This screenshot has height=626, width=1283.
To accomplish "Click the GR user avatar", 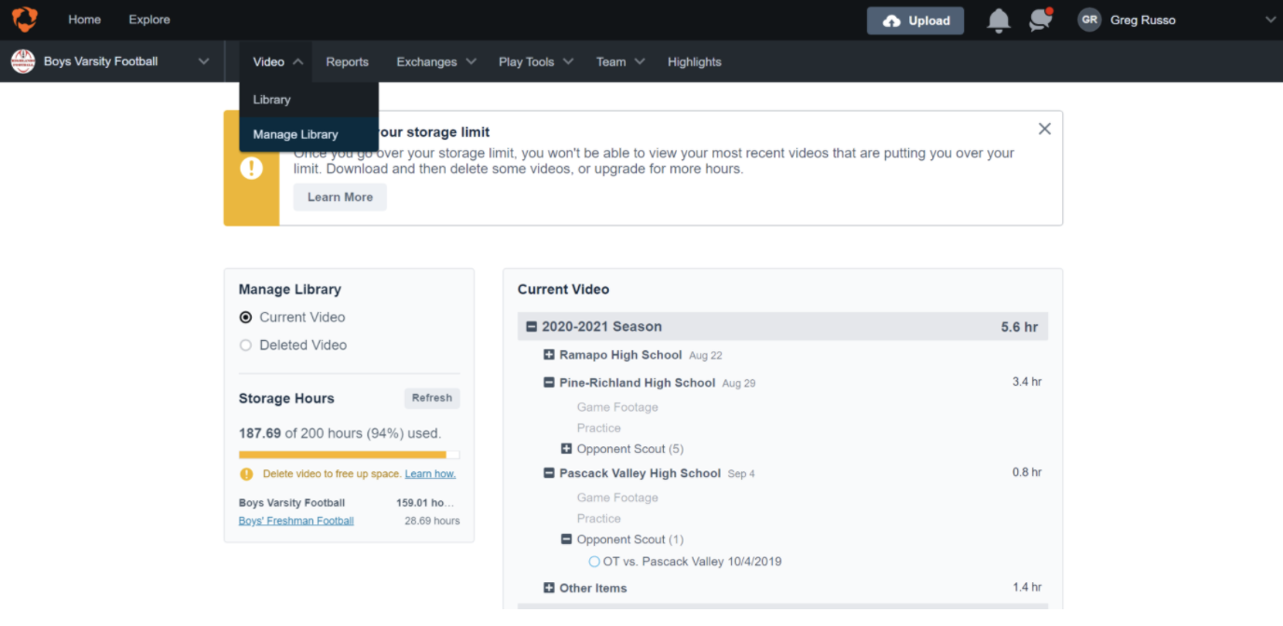I will click(x=1089, y=20).
